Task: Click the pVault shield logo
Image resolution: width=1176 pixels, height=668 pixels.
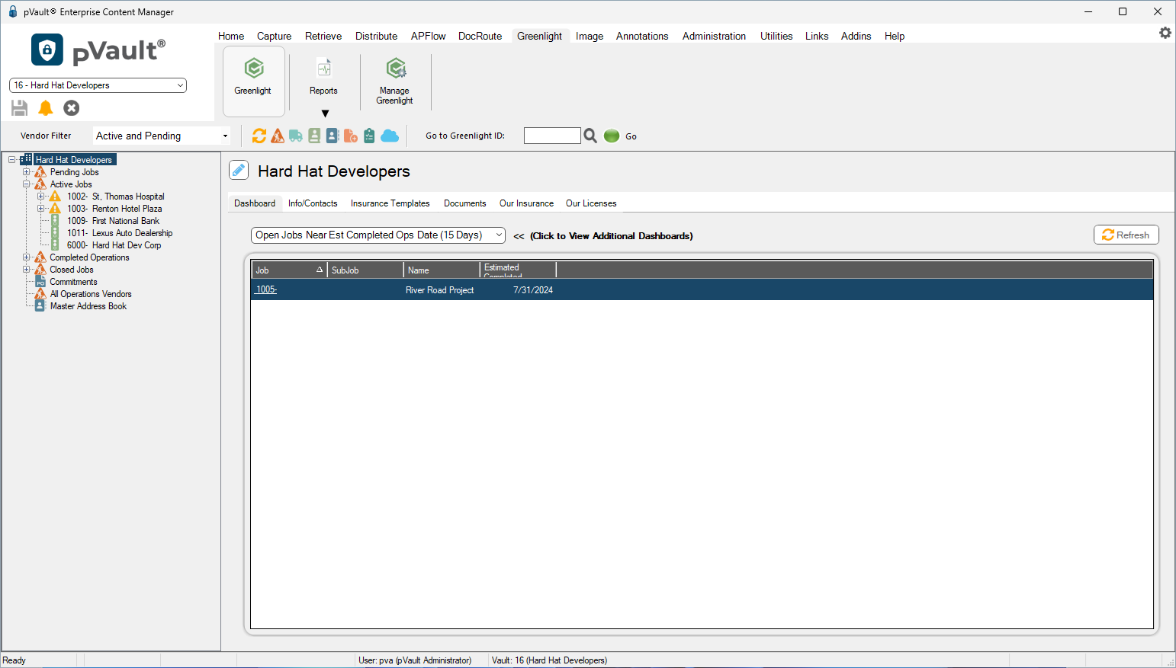Action: point(47,50)
